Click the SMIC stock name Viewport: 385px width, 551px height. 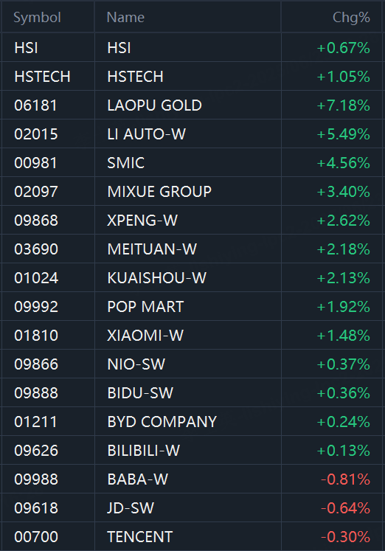[126, 163]
